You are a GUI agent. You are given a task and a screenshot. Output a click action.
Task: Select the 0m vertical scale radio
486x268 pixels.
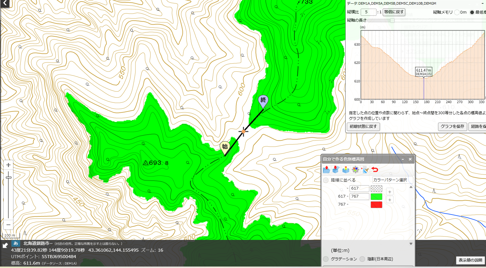457,12
